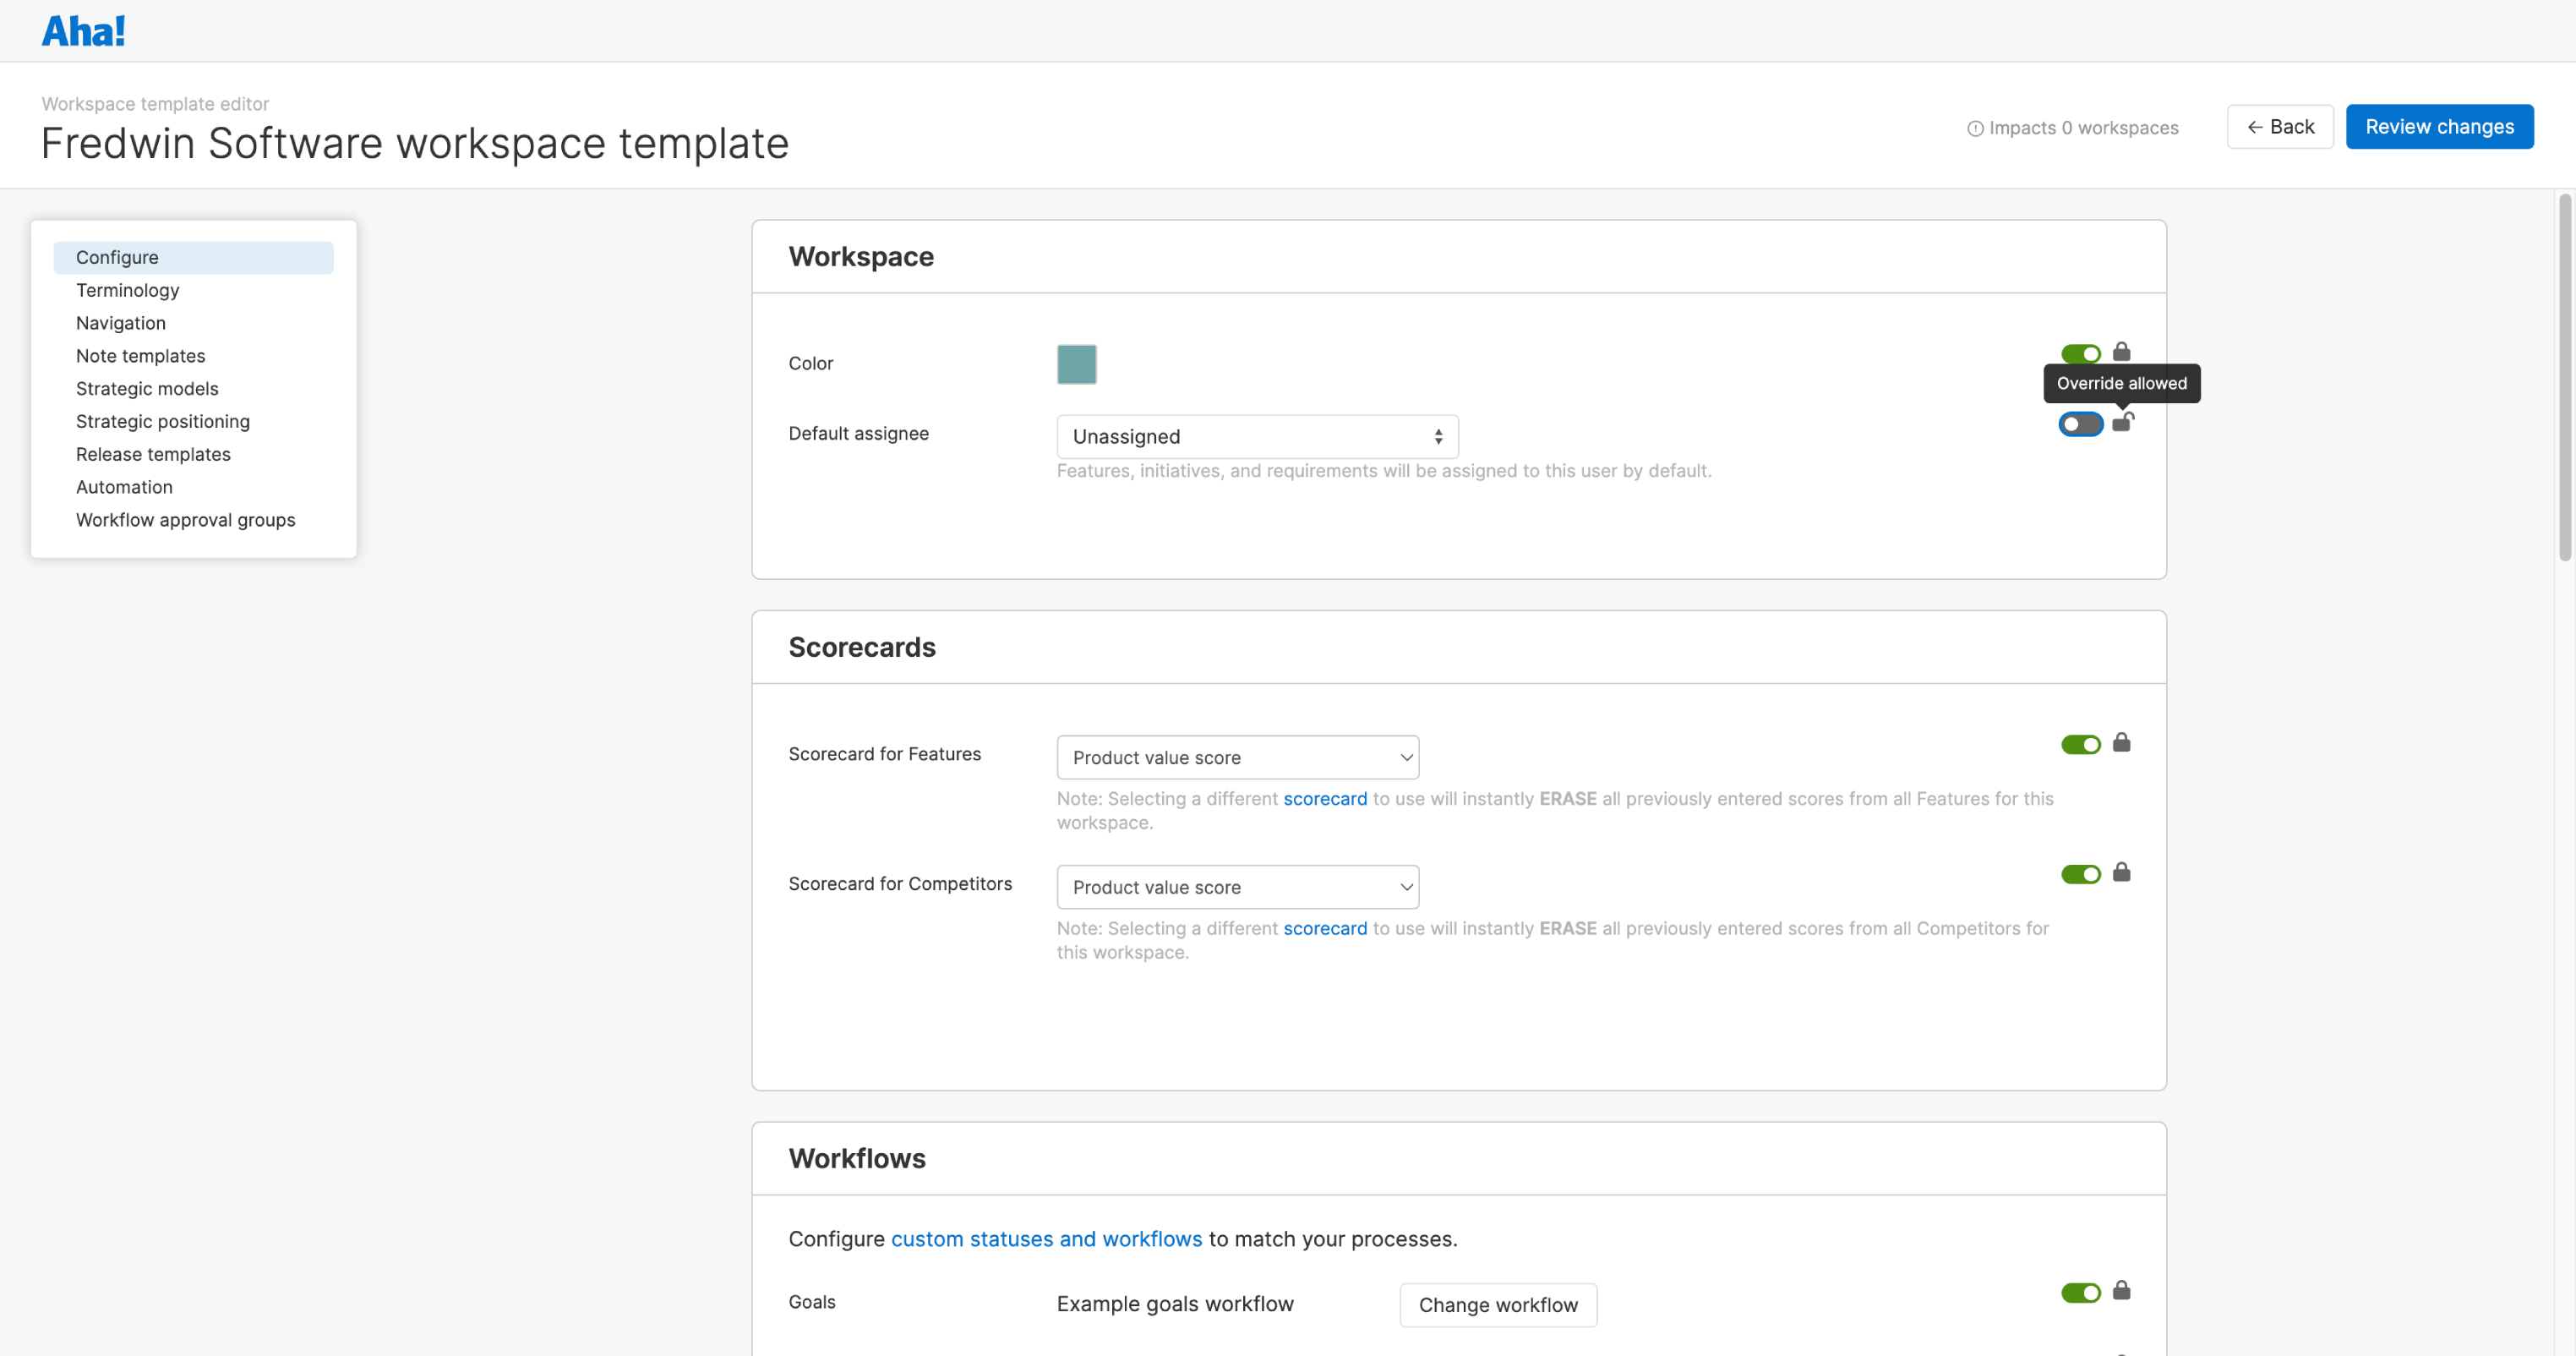The image size is (2576, 1356).
Task: Open the Scorecard for Competitors dropdown
Action: (1237, 886)
